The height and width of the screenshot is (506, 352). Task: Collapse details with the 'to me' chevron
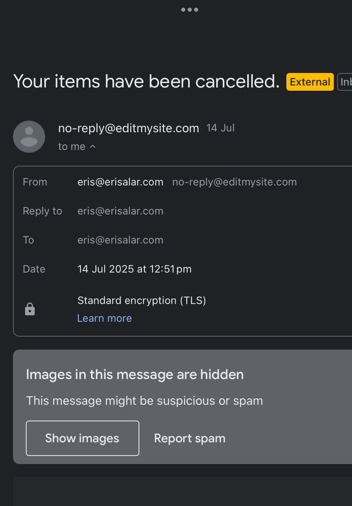[93, 147]
